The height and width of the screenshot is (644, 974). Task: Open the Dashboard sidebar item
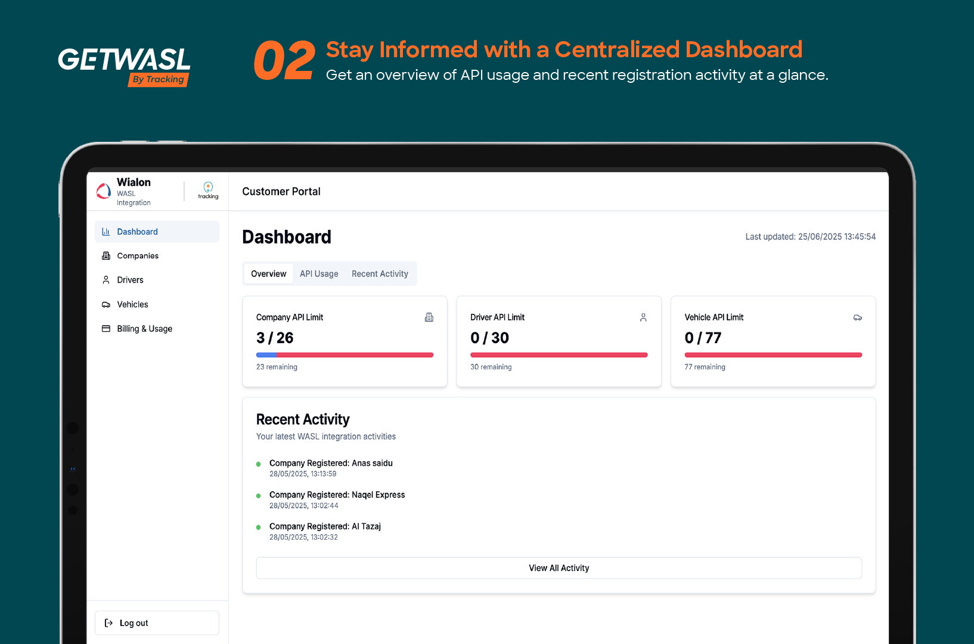tap(157, 232)
